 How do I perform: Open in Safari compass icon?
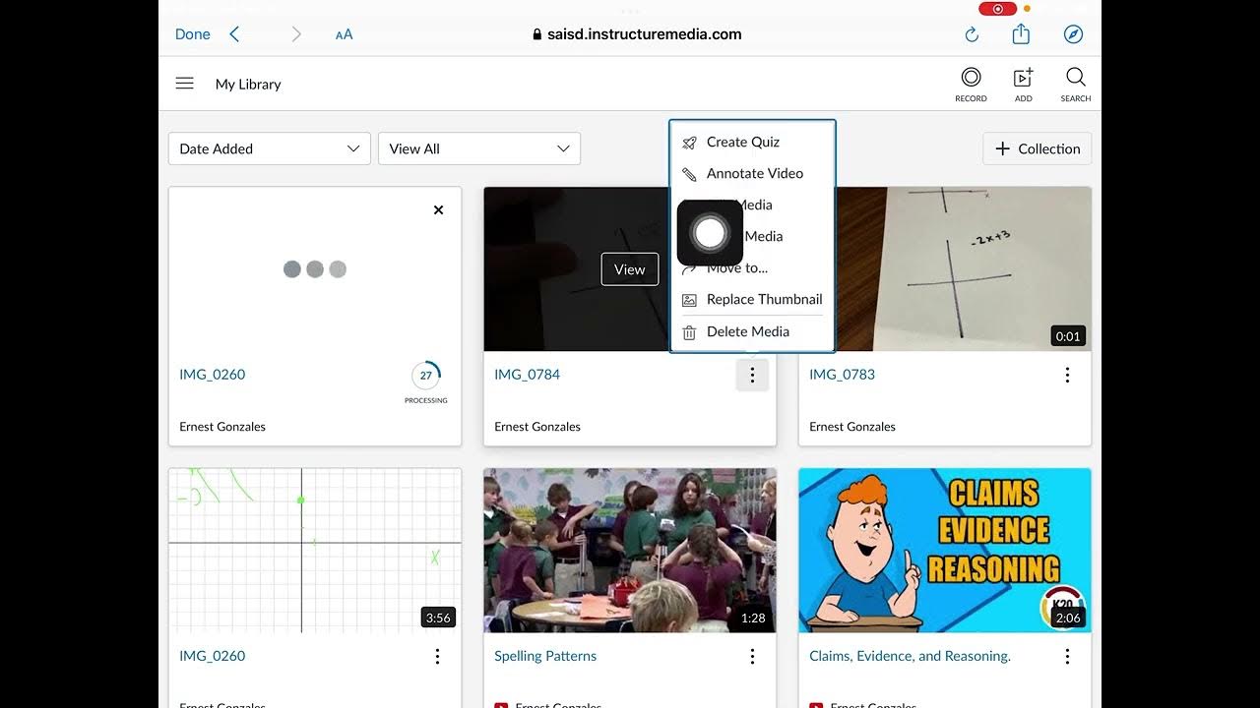(x=1074, y=34)
